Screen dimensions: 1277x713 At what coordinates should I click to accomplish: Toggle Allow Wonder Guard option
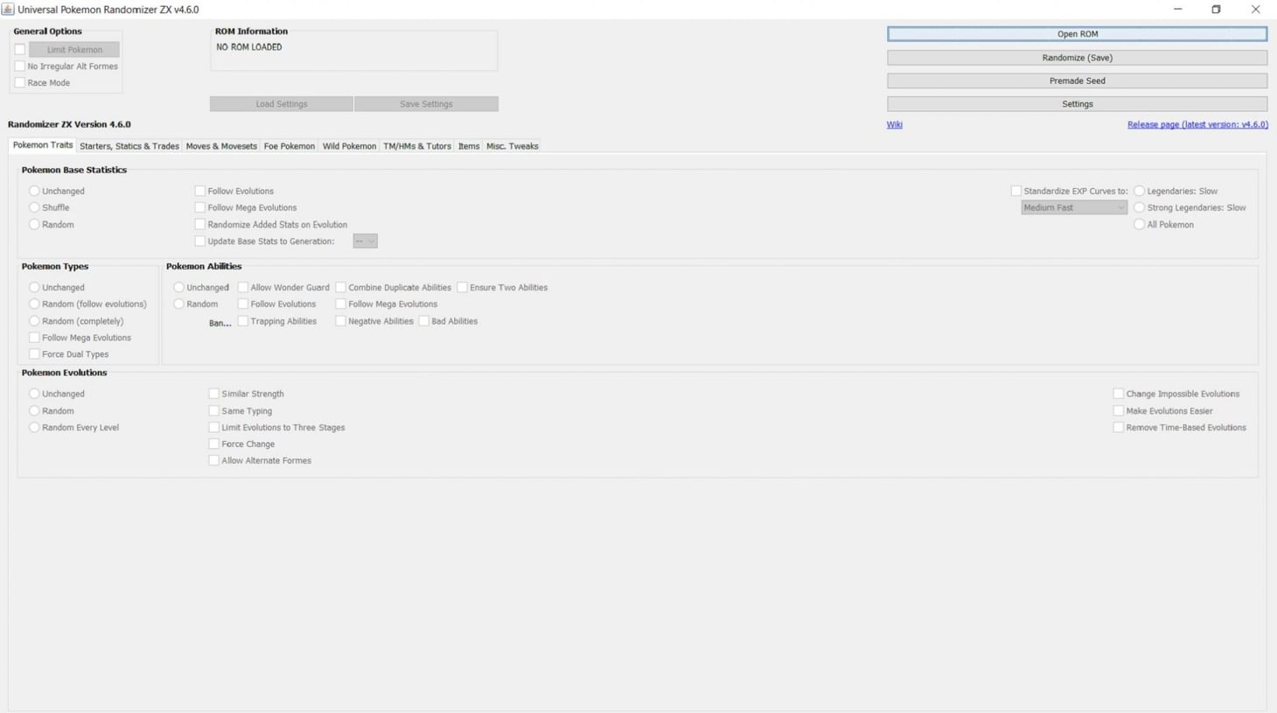[243, 288]
